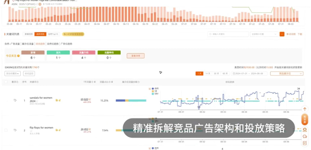311x150 pixels.
Task: Click orange dropdown arrow button near search
Action: [x=282, y=34]
